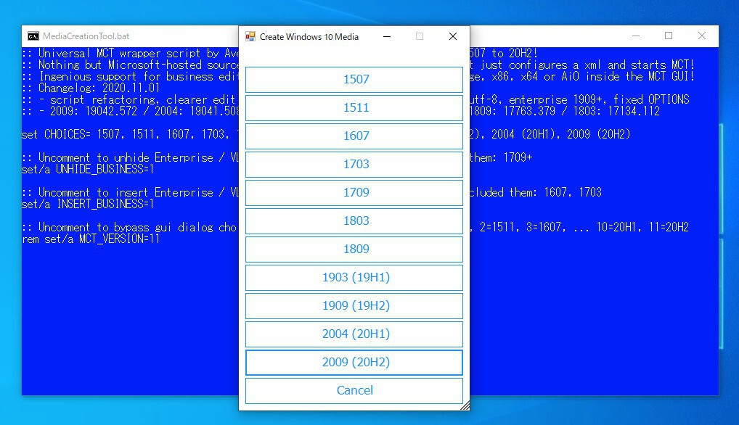This screenshot has width=739, height=425.
Task: Click the MediaCreationTool.bat title text
Action: (86, 36)
